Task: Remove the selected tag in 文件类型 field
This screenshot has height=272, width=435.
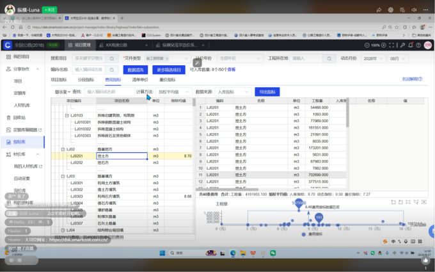Action: tap(167, 59)
